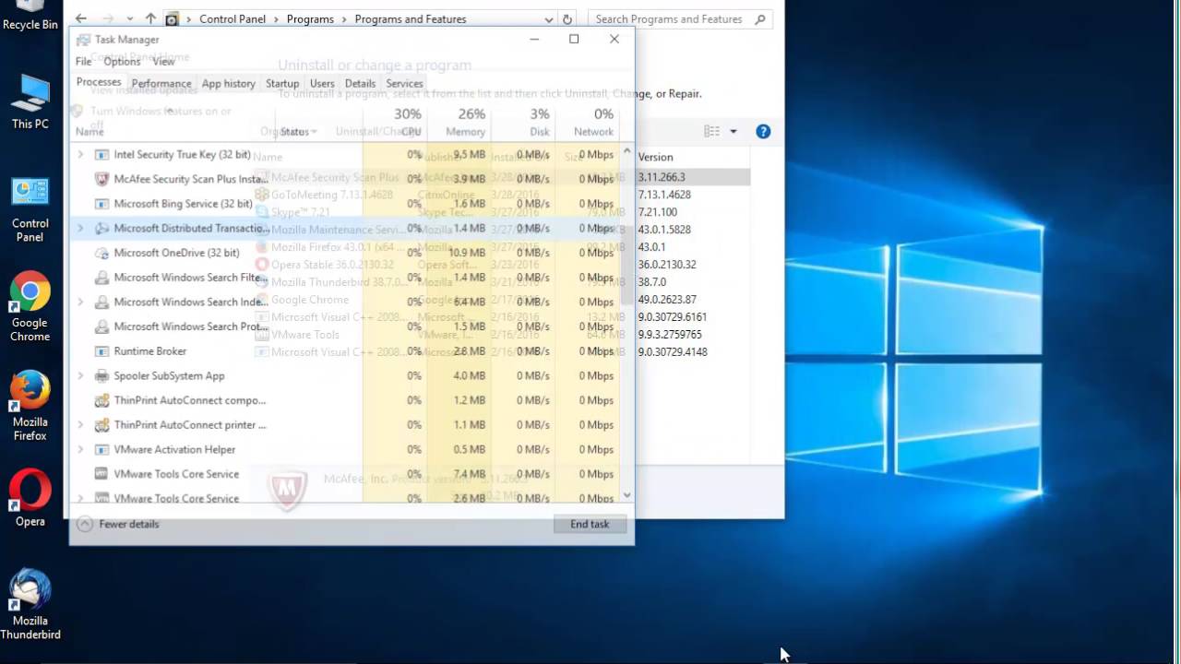Click the Runtime Broker process icon
This screenshot has width=1181, height=664.
101,351
